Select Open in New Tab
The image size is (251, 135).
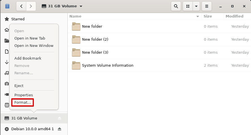point(30,38)
